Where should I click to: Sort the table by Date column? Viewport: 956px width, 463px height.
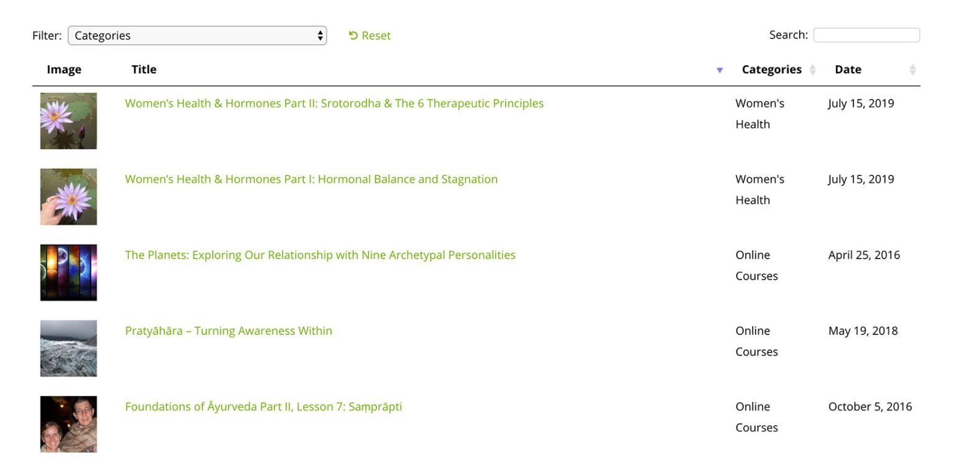pyautogui.click(x=848, y=69)
